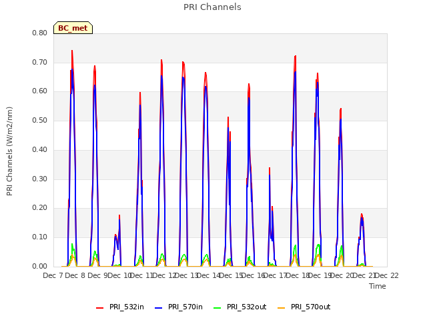
Task: Click the 0.30 y-axis tick label
Action: [x=39, y=179]
